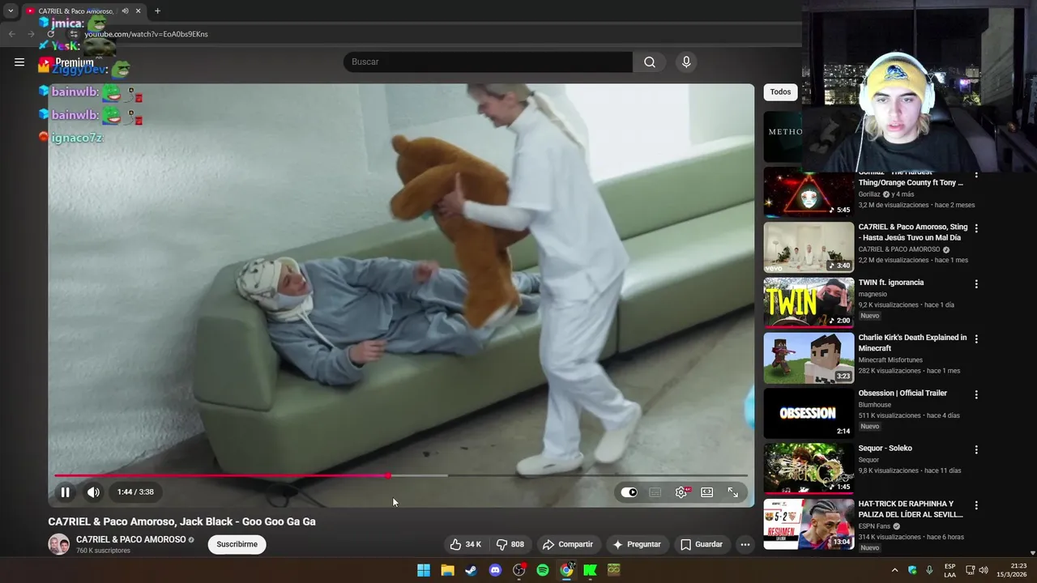Image resolution: width=1037 pixels, height=583 pixels.
Task: Open CA7RIEL & PACO AMOROSO channel name link
Action: point(131,539)
